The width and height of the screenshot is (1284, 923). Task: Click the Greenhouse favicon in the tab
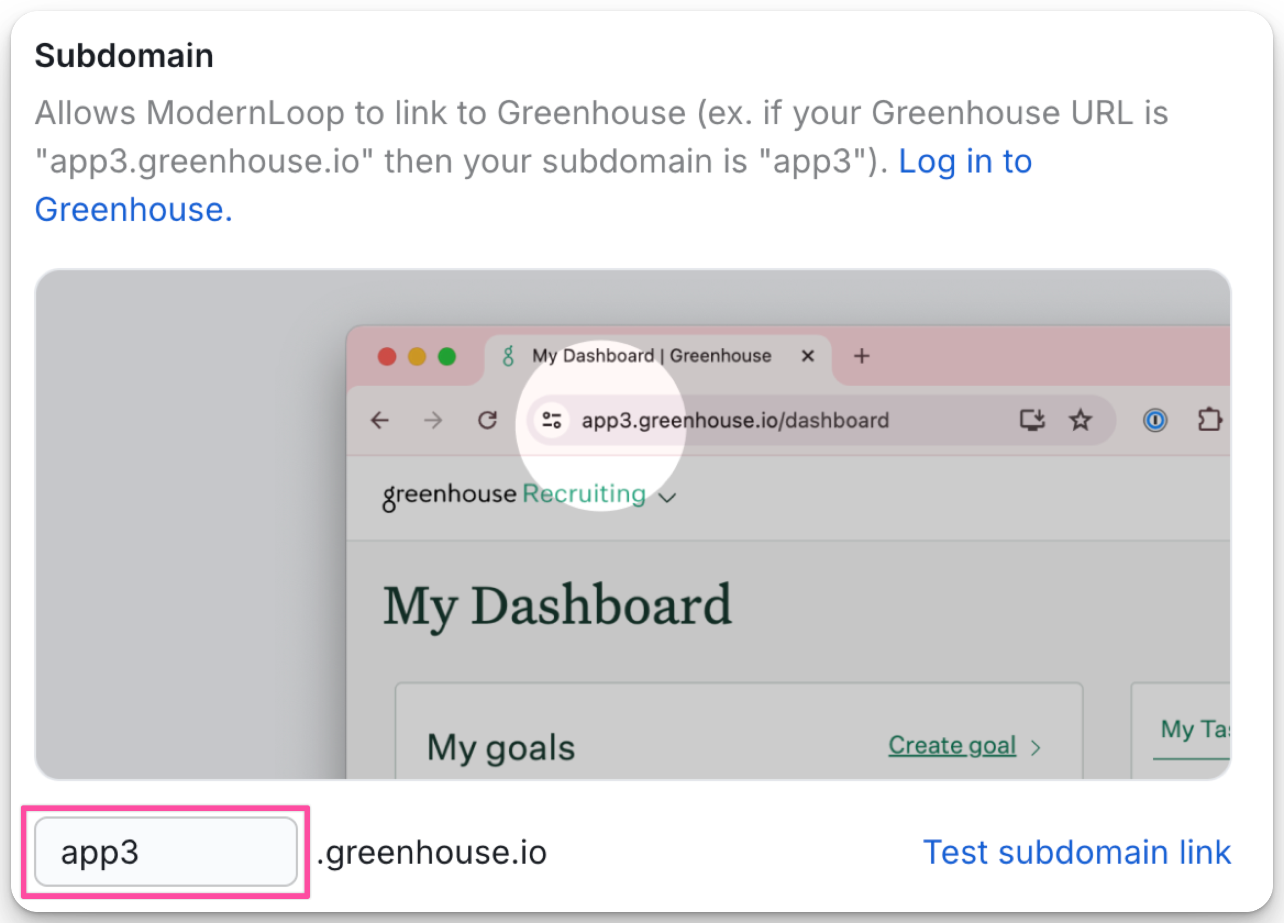[508, 356]
